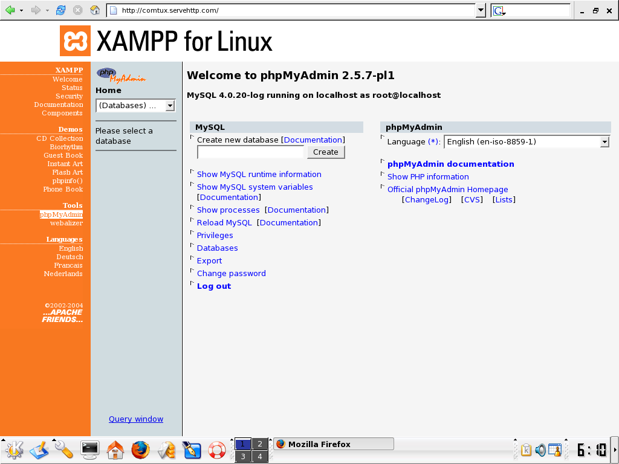Click the fountain pen application icon in panel

click(192, 449)
